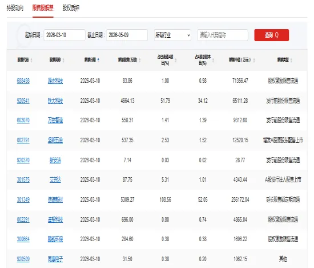Switch to the 持股动向 tab
Image resolution: width=314 pixels, height=268 pixels.
pos(15,8)
